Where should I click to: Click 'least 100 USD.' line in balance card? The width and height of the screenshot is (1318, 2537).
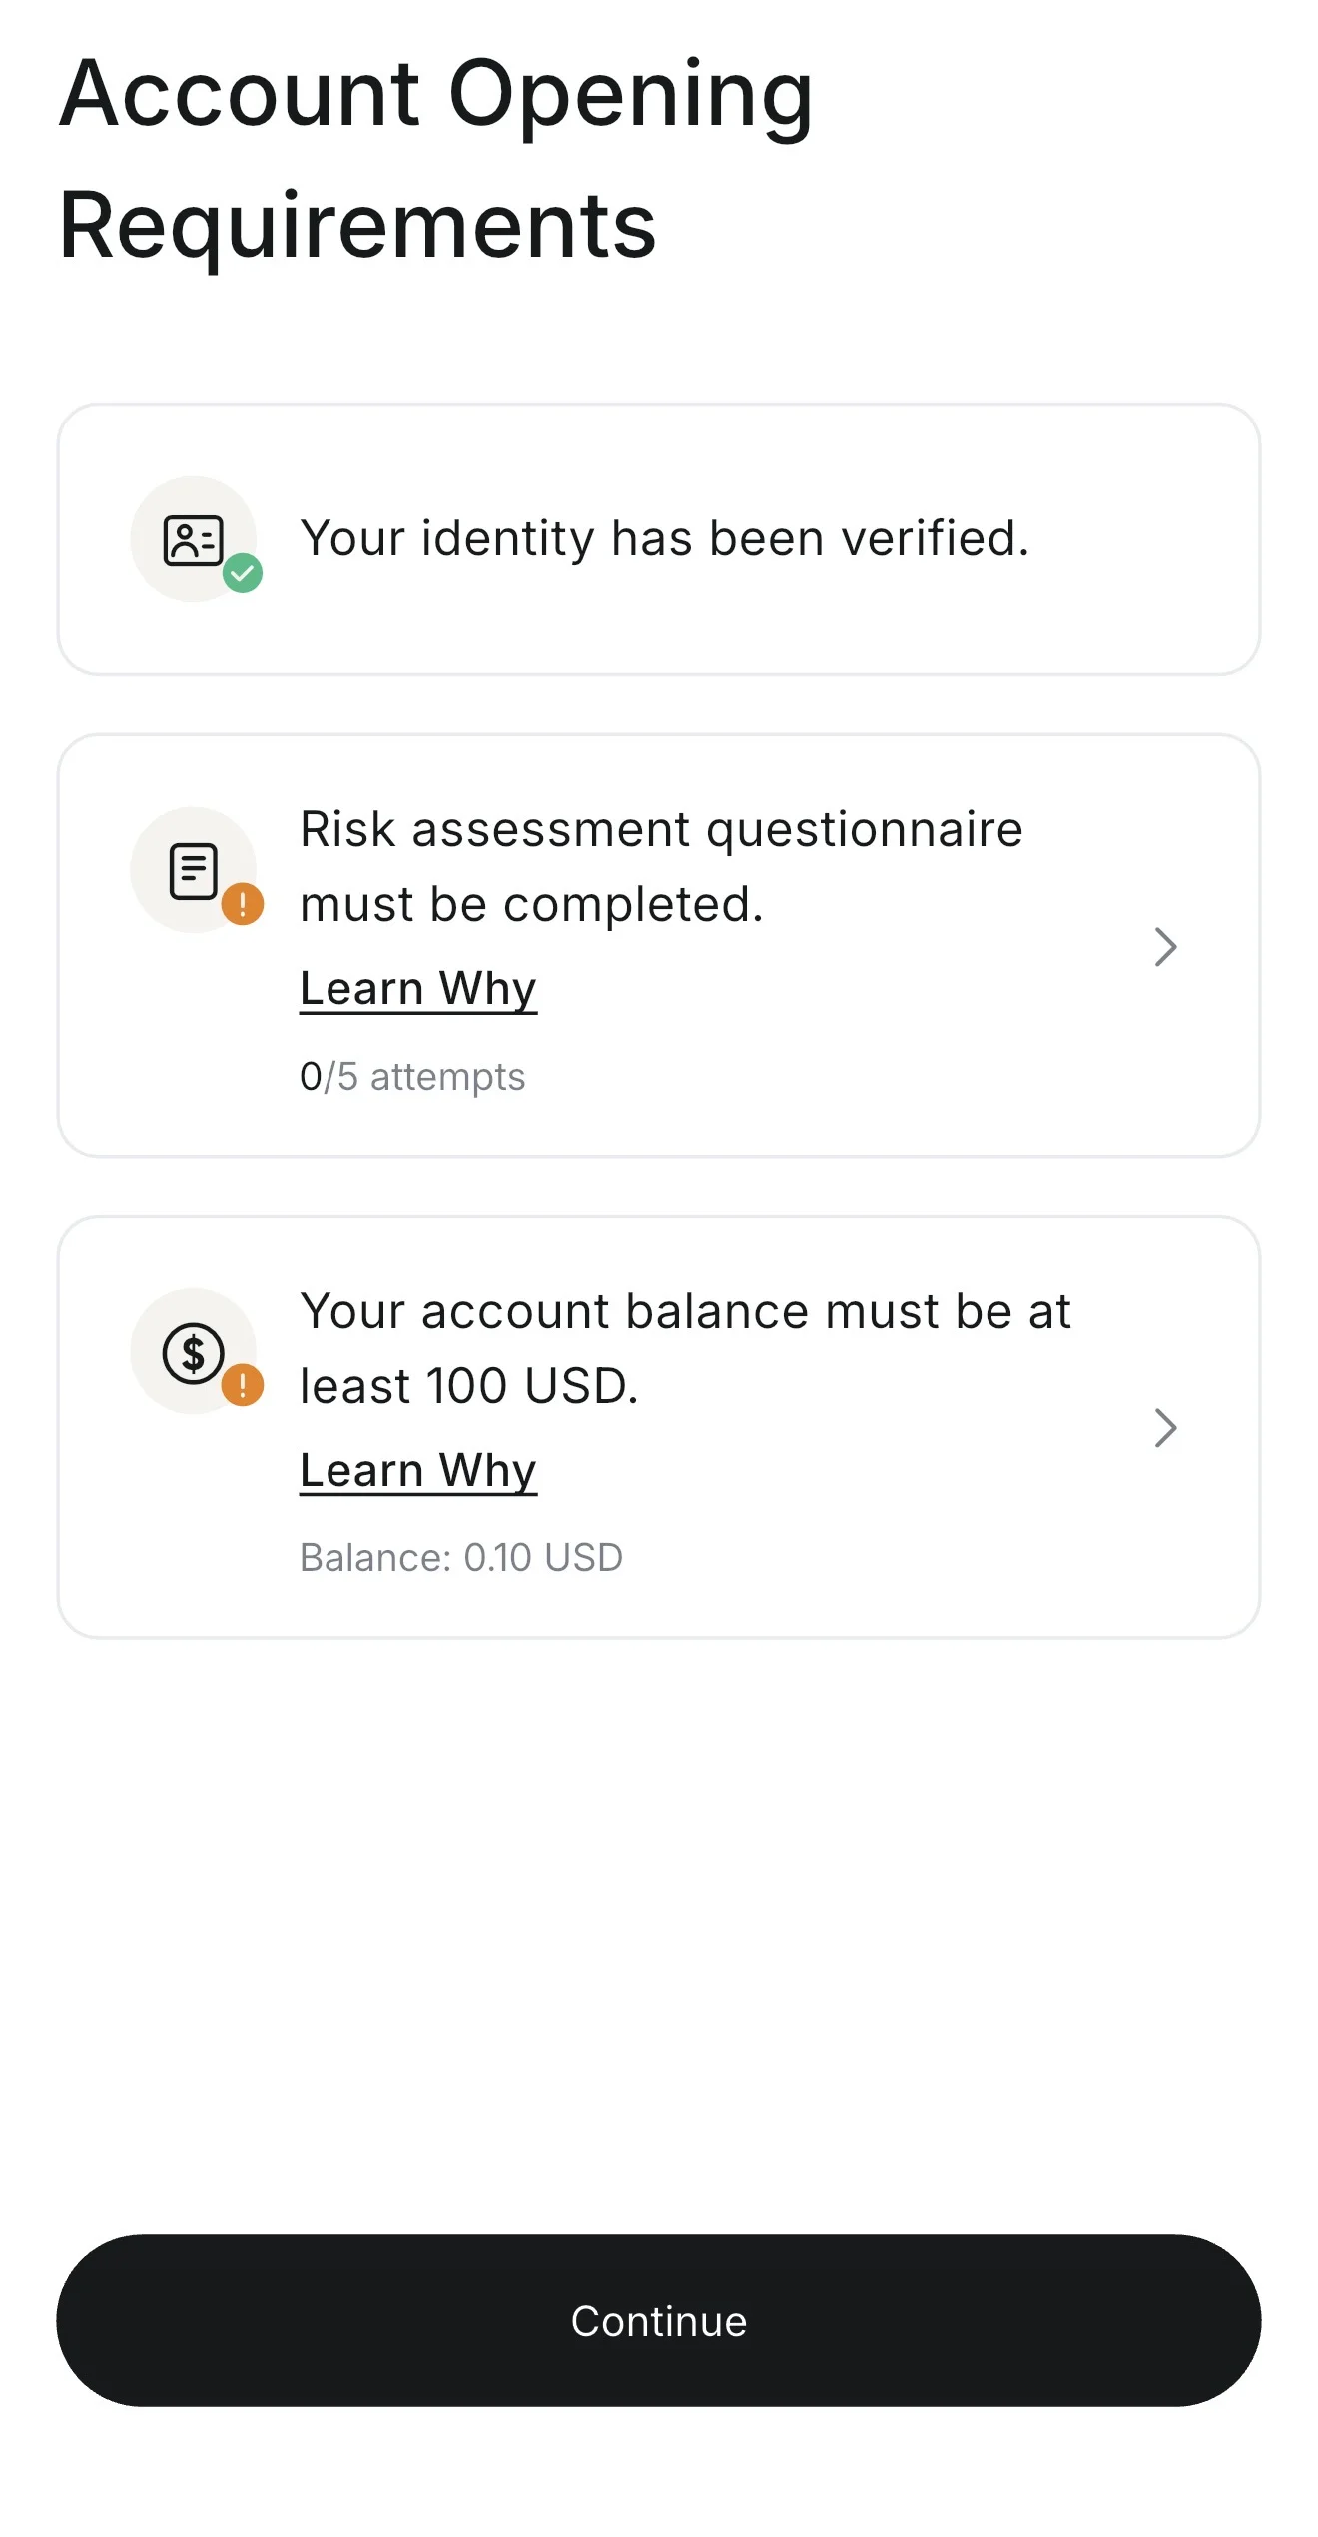pos(468,1386)
